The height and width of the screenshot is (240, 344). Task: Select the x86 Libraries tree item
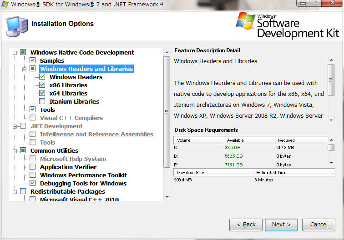tap(68, 85)
